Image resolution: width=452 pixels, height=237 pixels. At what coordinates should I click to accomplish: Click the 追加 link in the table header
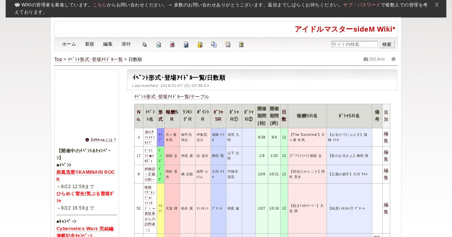pos(386,116)
